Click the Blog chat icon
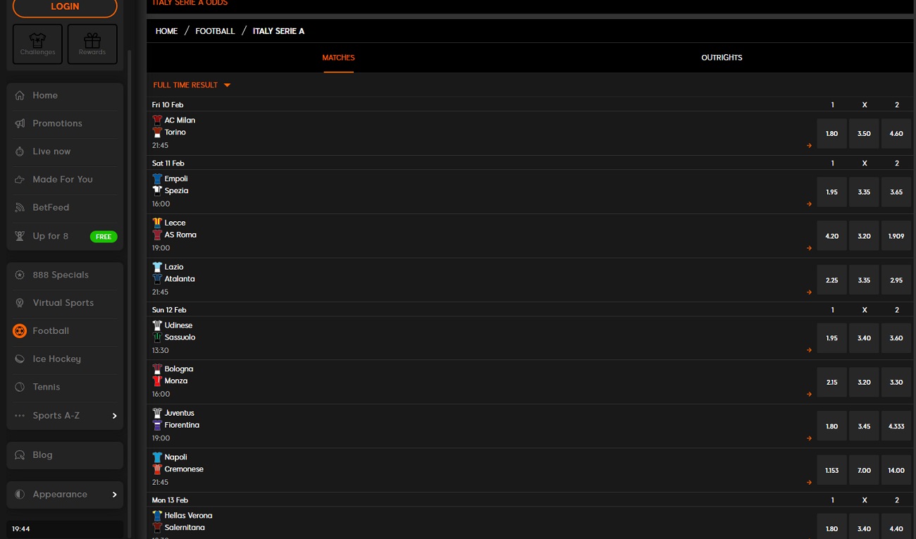The width and height of the screenshot is (916, 539). point(20,455)
